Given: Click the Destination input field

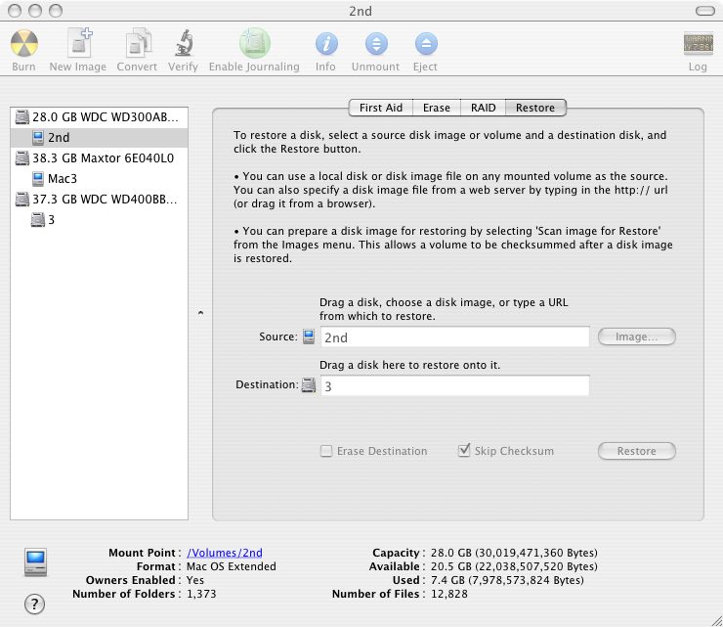Looking at the screenshot, I should tap(455, 386).
